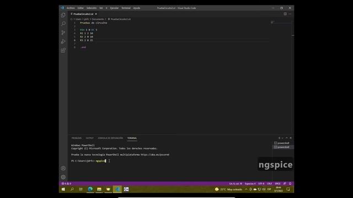This screenshot has height=198, width=353.
Task: Select the TERMINAL panel tab
Action: coord(132,138)
